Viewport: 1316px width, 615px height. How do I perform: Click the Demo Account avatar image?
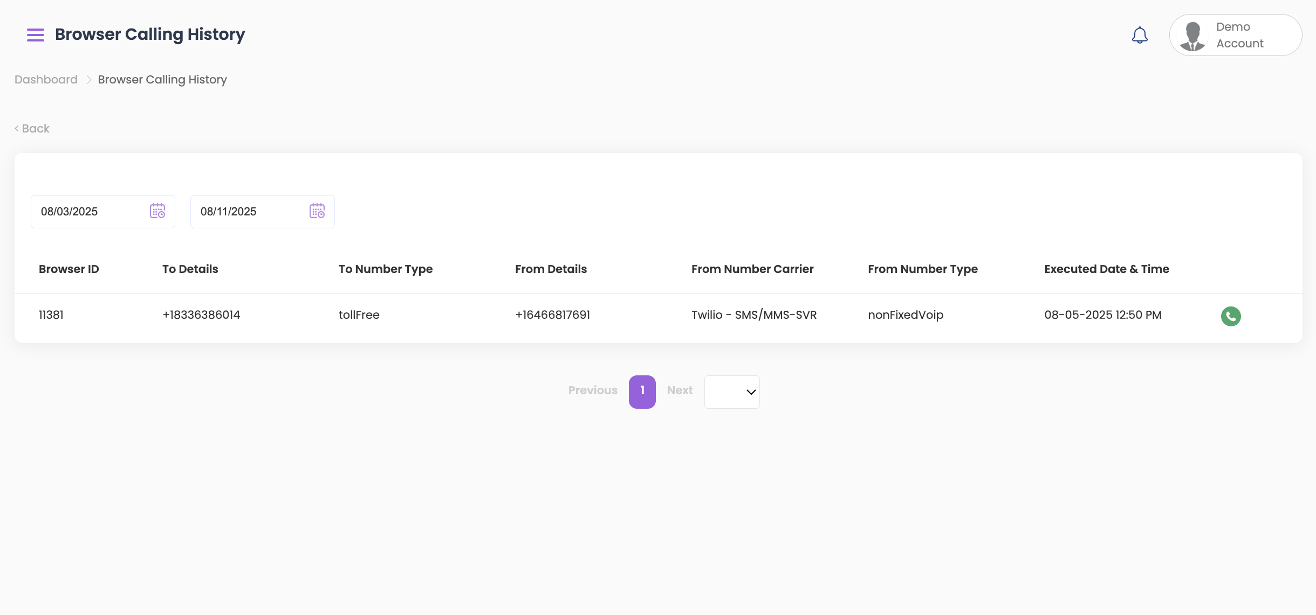[1192, 36]
